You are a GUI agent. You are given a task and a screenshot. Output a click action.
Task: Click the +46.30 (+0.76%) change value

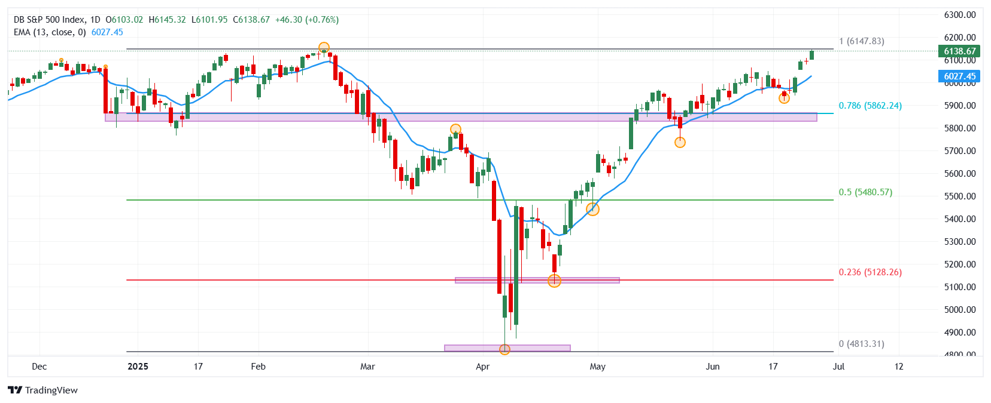coord(307,20)
